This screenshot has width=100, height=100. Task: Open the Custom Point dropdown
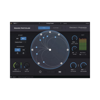coord(20,42)
